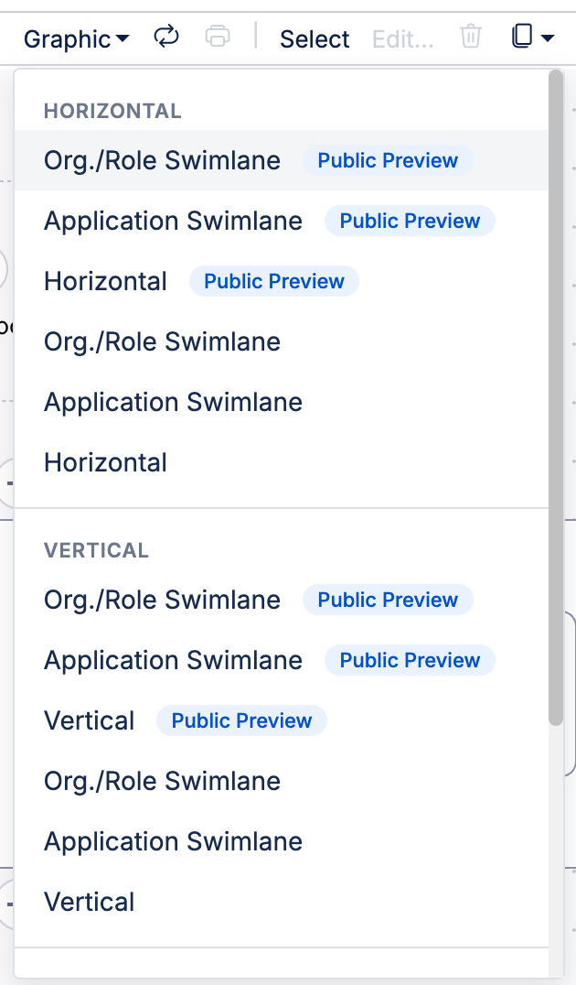The height and width of the screenshot is (985, 576).
Task: Choose first horizontal Org./Role Swimlane Public Preview
Action: coord(281,160)
